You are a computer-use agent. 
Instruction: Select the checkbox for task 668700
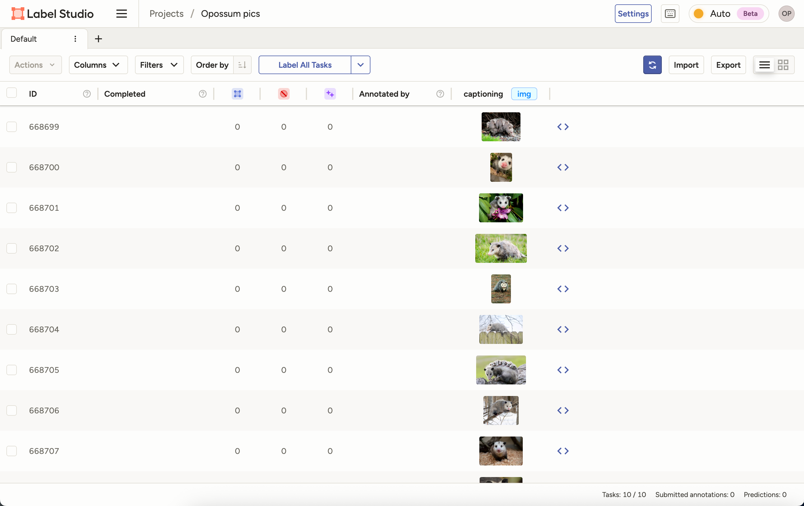coord(12,167)
